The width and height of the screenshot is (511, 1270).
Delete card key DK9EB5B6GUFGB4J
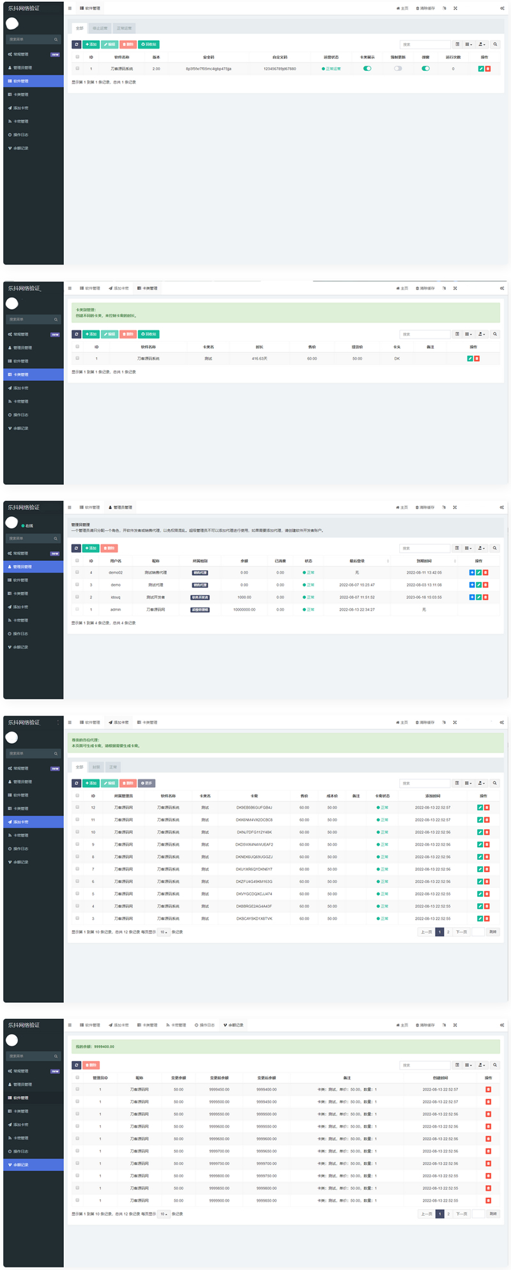pyautogui.click(x=487, y=807)
